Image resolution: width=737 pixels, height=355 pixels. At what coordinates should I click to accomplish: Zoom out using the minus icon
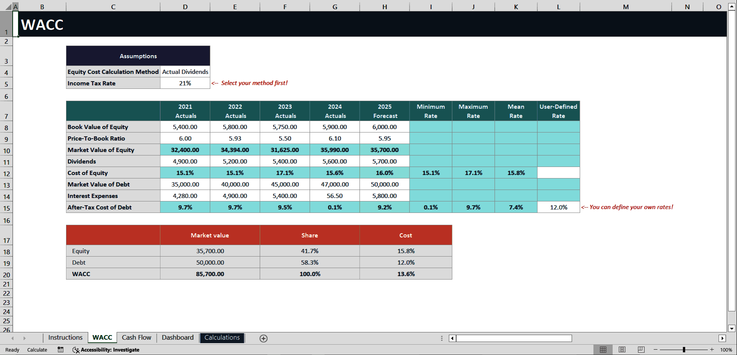click(655, 350)
